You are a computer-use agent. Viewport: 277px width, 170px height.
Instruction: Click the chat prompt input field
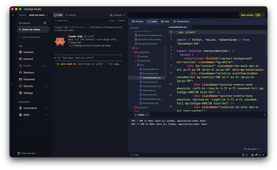(x=88, y=58)
